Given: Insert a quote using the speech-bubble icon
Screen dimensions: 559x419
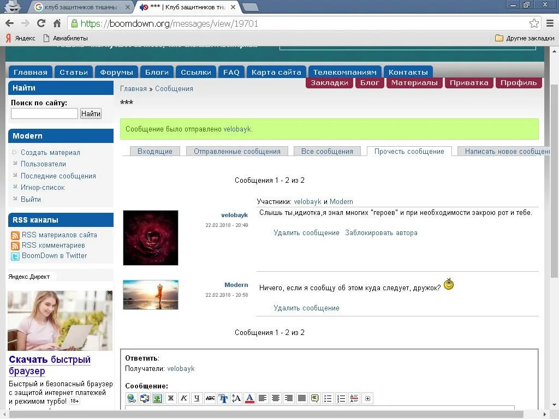Looking at the screenshot, I should 315,398.
